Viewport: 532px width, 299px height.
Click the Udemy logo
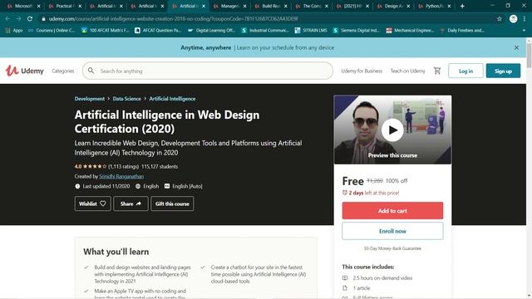click(24, 71)
